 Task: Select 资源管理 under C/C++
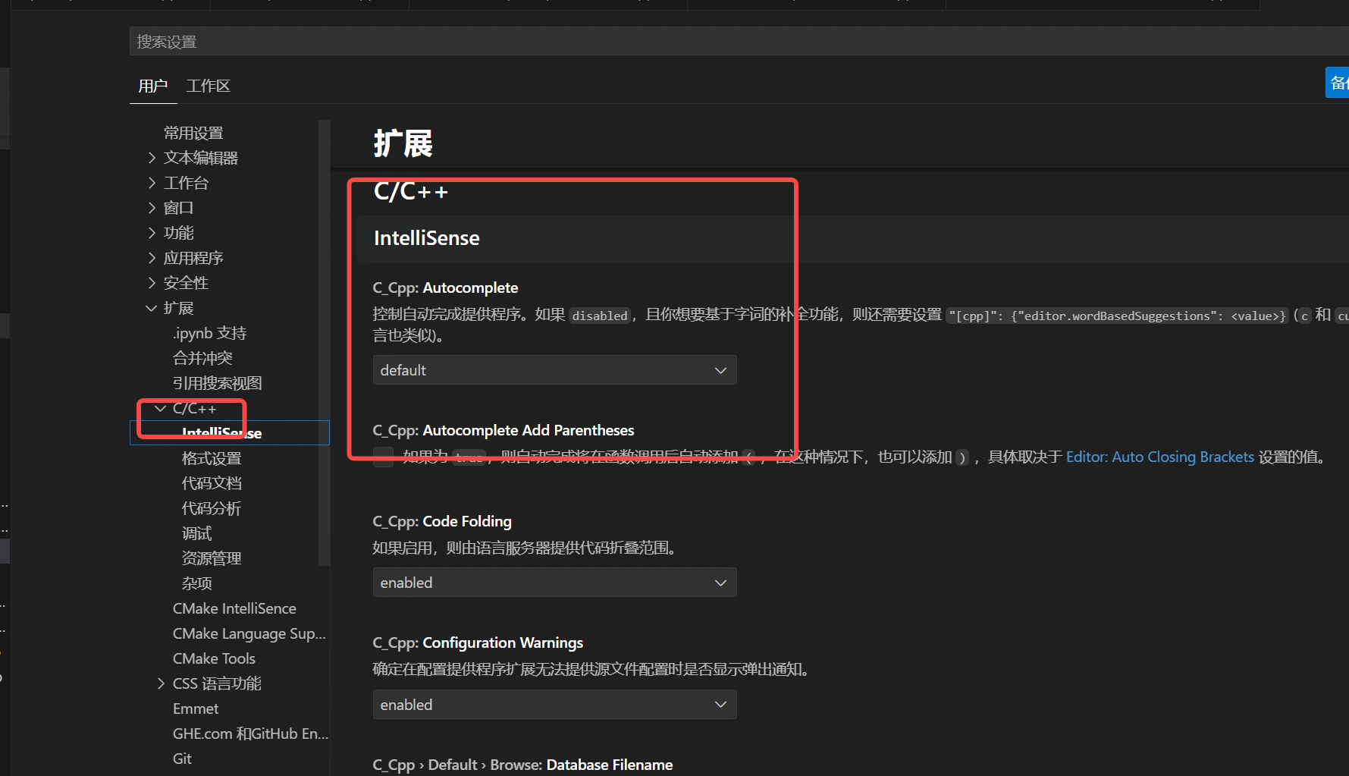coord(212,558)
